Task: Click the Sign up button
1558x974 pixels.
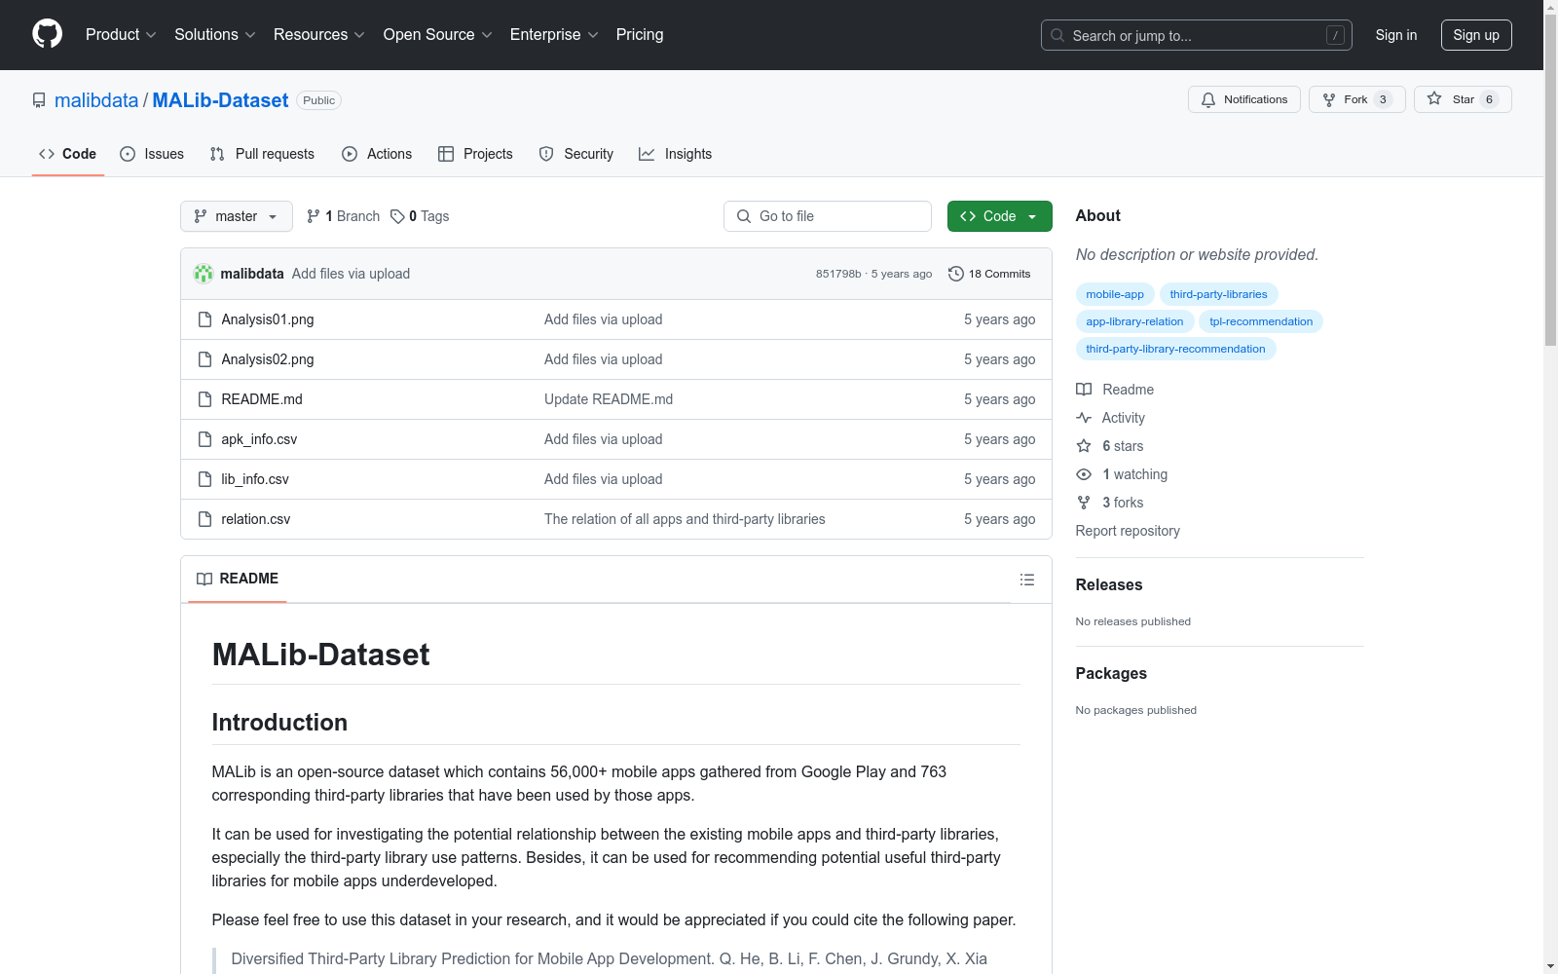Action: (x=1476, y=35)
